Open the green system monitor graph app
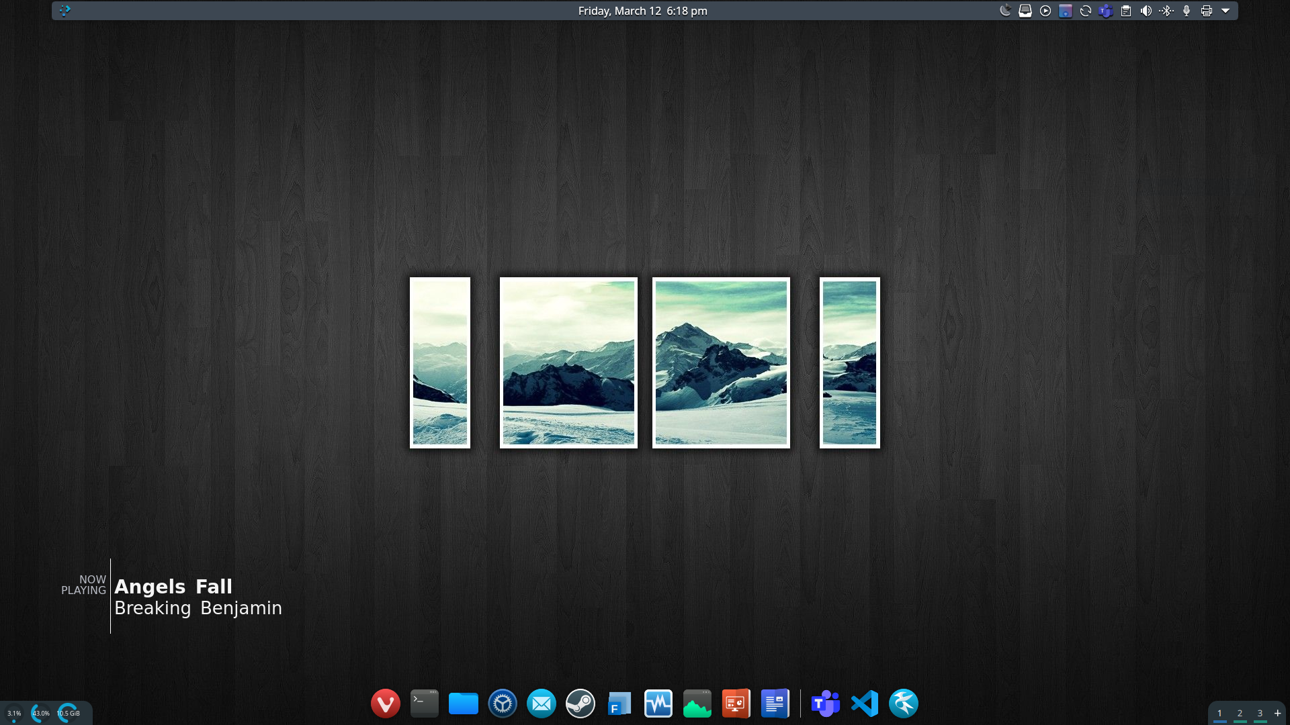Screen dimensions: 1290x725 [697, 704]
